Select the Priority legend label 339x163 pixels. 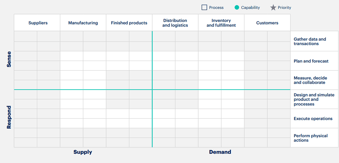[x=284, y=8]
